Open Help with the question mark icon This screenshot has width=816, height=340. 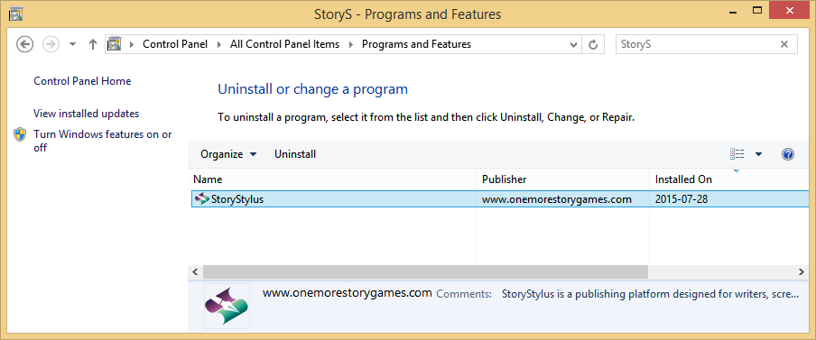click(x=788, y=154)
